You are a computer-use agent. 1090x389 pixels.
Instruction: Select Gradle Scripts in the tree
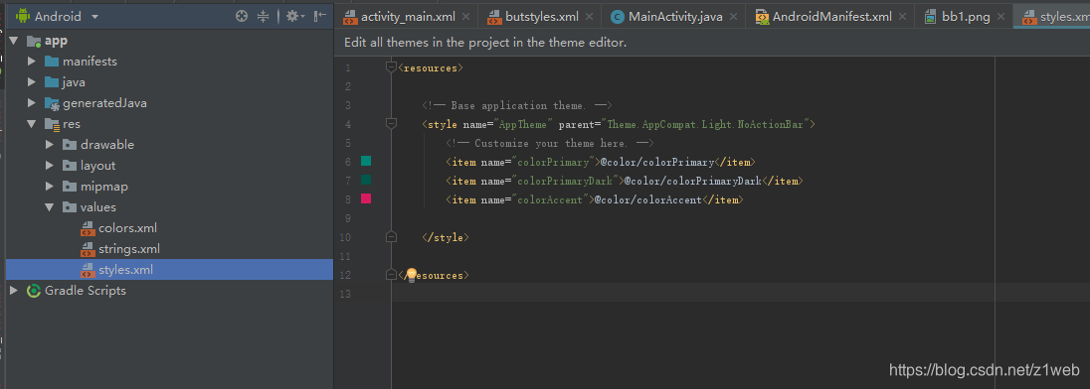pos(86,291)
